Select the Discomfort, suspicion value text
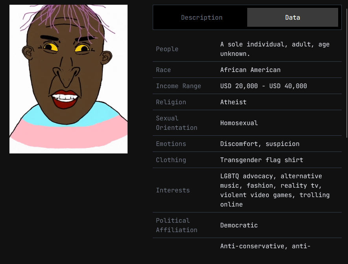 (260, 144)
